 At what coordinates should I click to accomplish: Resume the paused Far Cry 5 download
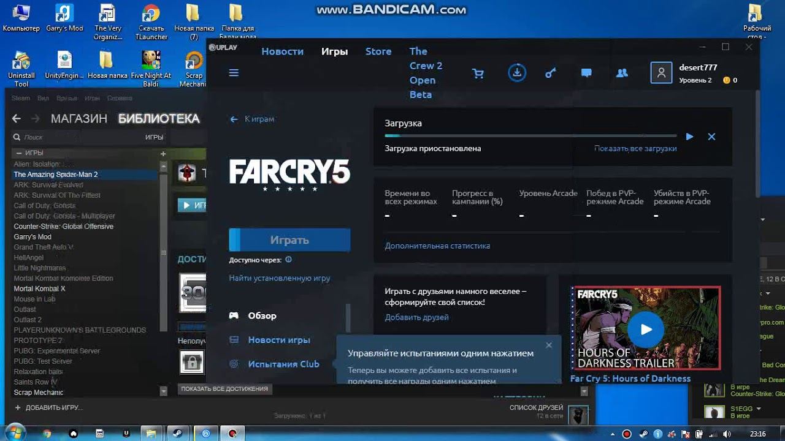point(689,137)
